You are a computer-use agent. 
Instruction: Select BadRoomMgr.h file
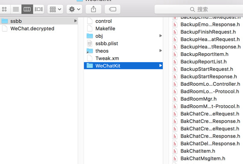point(199,99)
